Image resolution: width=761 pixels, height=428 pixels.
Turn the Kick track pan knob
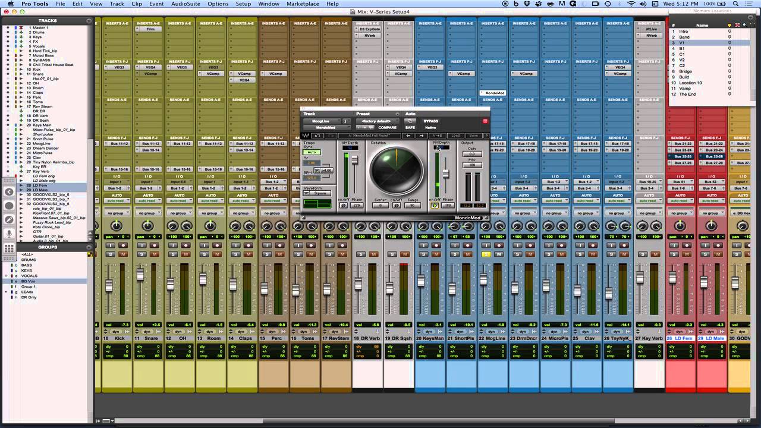pos(117,226)
